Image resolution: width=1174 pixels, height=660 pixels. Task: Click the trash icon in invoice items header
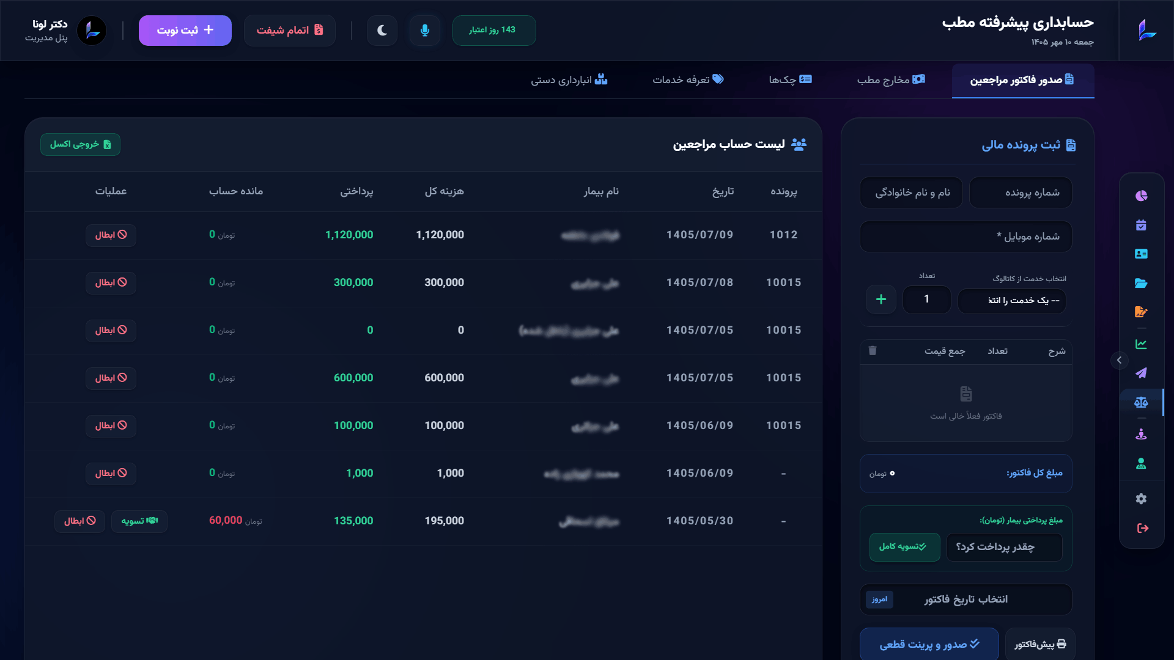[873, 350]
